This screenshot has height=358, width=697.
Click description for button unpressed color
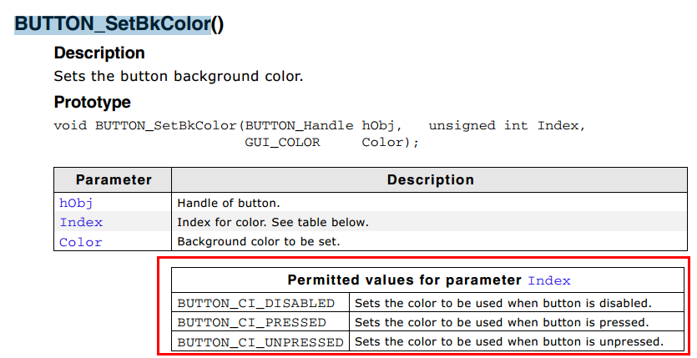[x=509, y=341]
